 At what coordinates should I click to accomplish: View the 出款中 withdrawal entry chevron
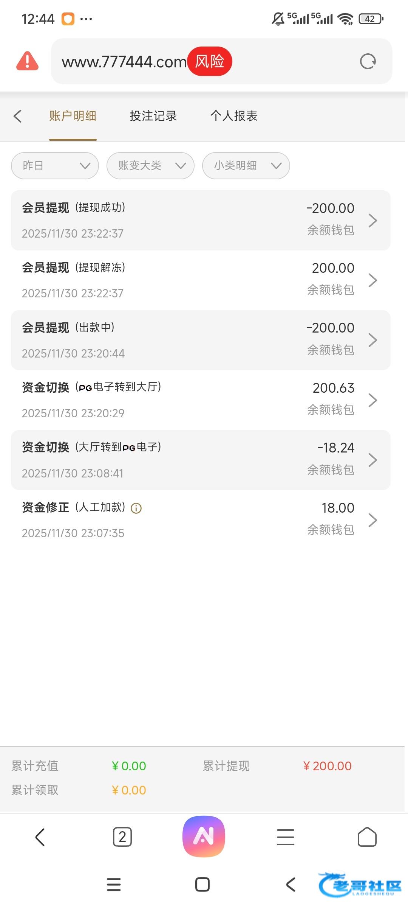372,340
